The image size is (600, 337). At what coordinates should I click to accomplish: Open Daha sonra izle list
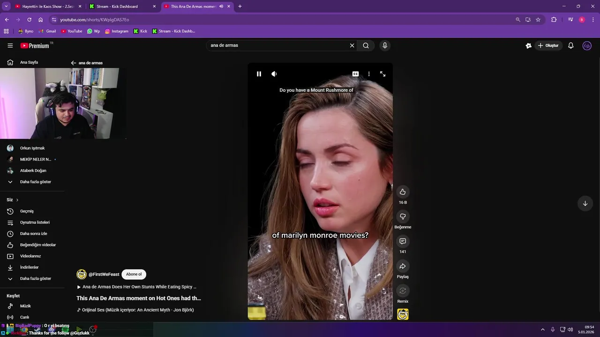(33, 234)
